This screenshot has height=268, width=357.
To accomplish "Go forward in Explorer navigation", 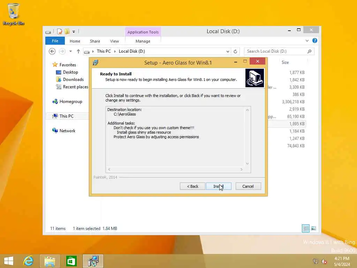I will pos(62,51).
